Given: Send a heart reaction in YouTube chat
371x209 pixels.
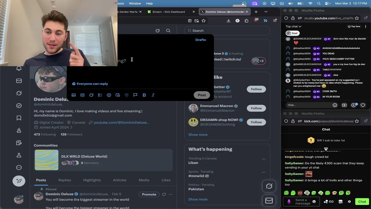Looking at the screenshot, I should pos(363,105).
